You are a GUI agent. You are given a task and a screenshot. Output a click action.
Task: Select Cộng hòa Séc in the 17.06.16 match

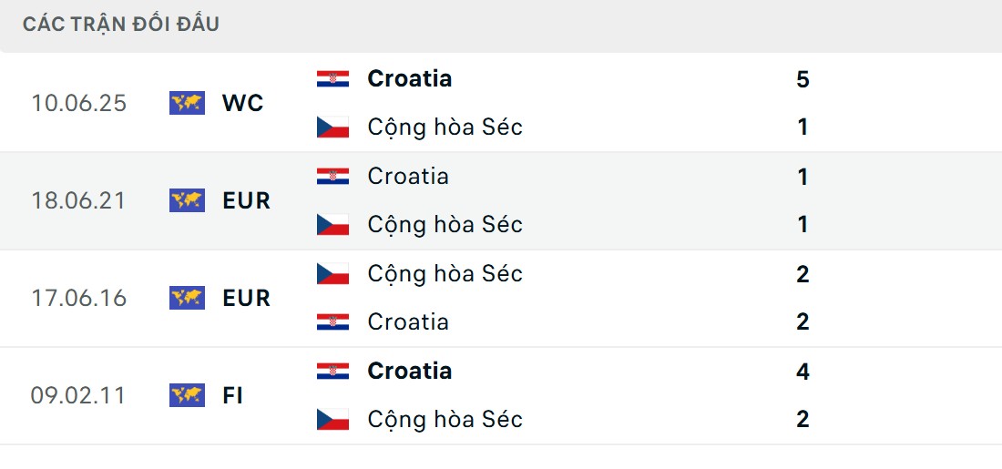tap(445, 273)
